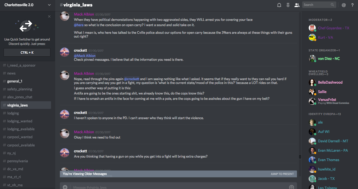Toggle the member list panel
The width and height of the screenshot is (358, 189).
297,5
